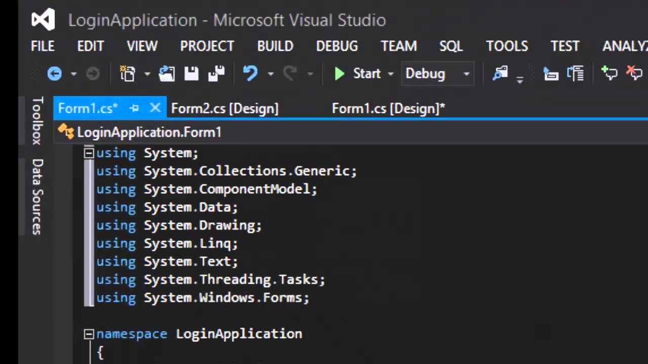Click the System.Windows.Forms line
Image resolution: width=648 pixels, height=364 pixels.
point(202,298)
